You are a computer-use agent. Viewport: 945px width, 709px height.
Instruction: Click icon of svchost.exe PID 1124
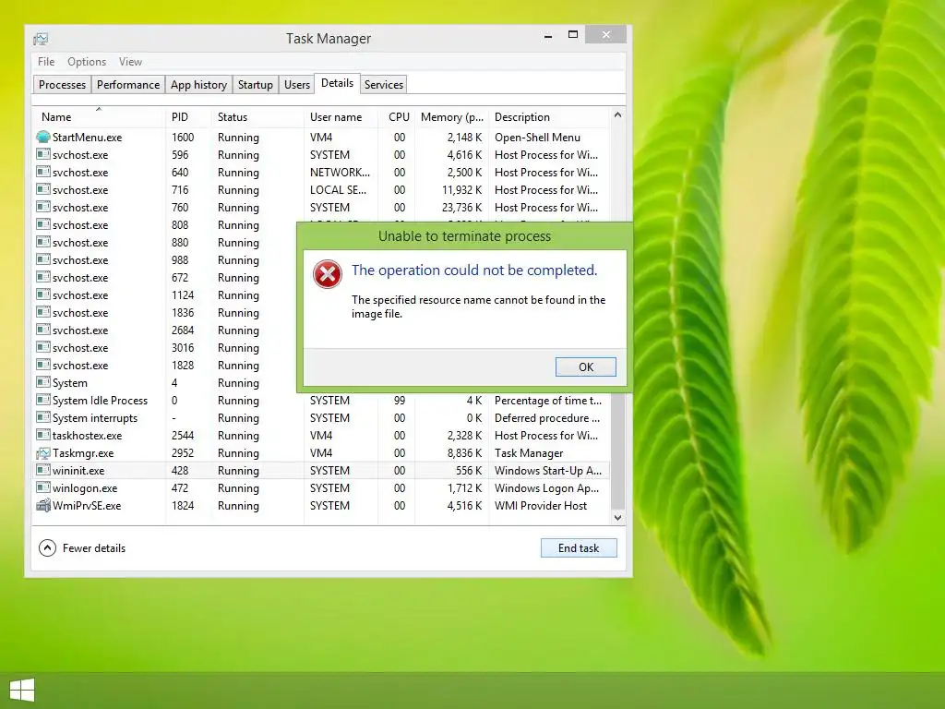42,294
